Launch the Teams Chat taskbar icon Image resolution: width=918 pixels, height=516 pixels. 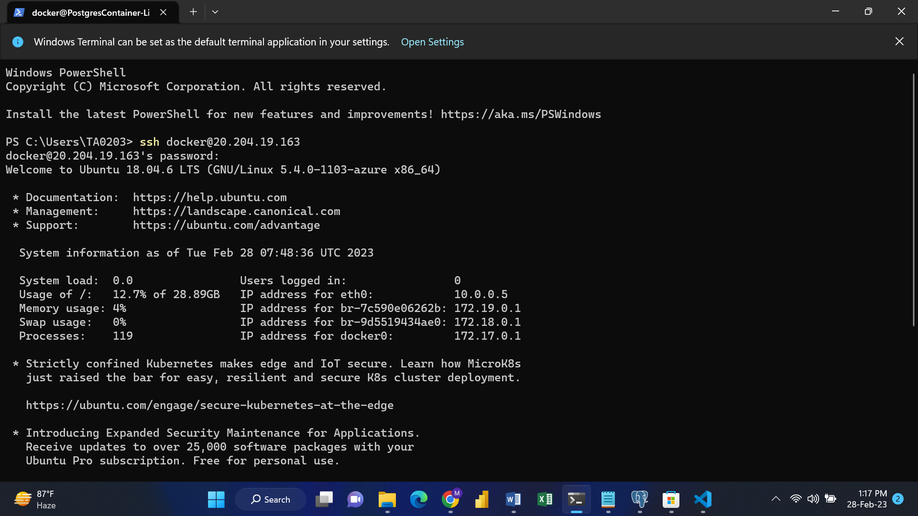355,499
